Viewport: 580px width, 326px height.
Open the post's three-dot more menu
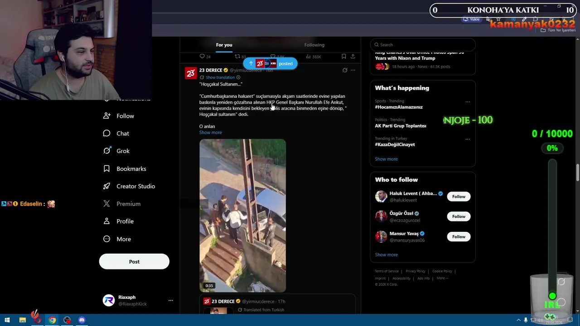pos(353,70)
